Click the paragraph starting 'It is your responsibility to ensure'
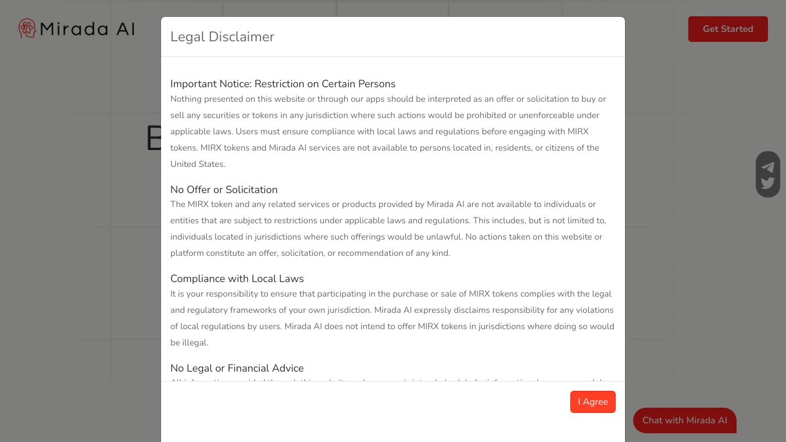The image size is (786, 442). (x=392, y=318)
